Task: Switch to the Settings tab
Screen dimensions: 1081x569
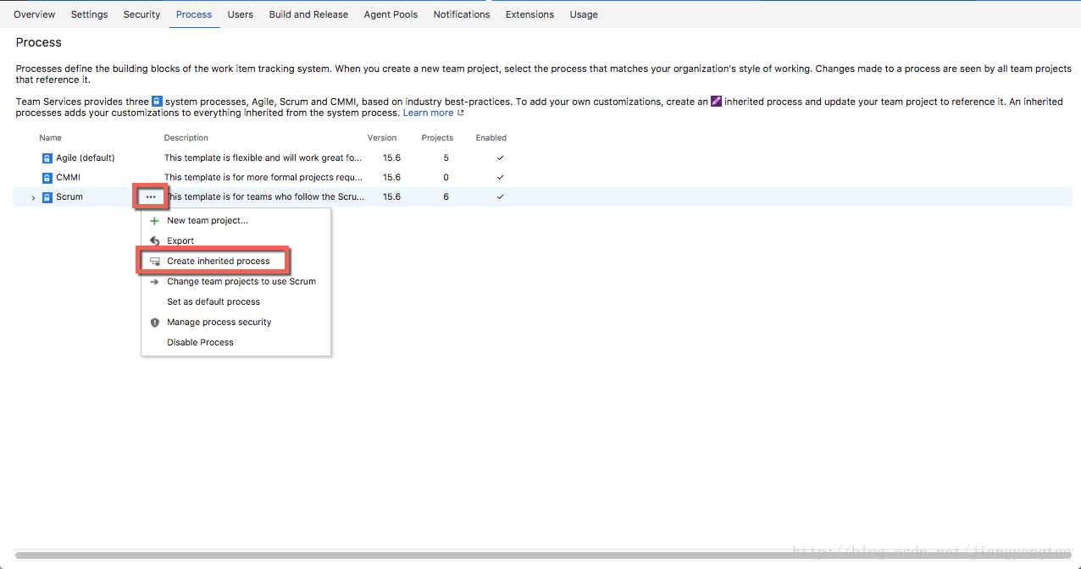Action: coord(89,14)
